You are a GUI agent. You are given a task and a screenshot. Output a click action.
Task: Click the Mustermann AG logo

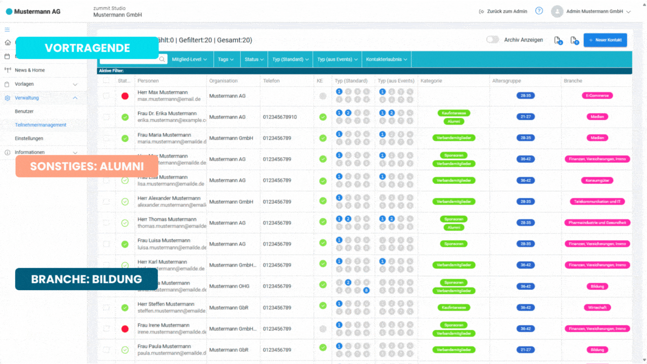[33, 11]
